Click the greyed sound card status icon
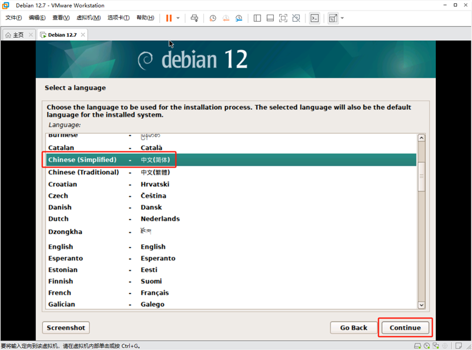 [x=445, y=346]
